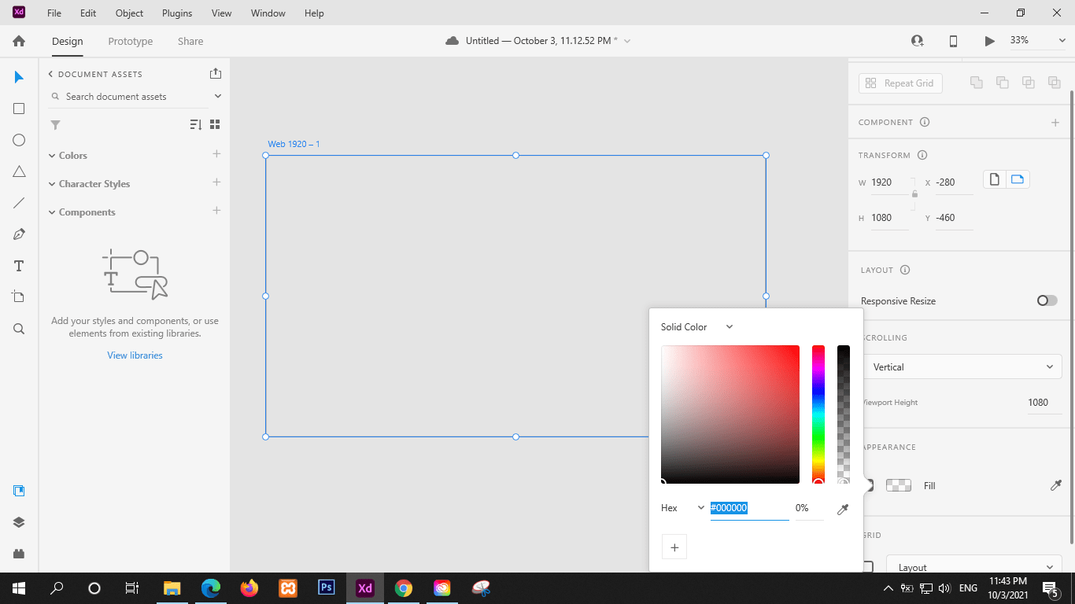Image resolution: width=1075 pixels, height=604 pixels.
Task: Select the Rectangle tool
Action: pos(18,109)
